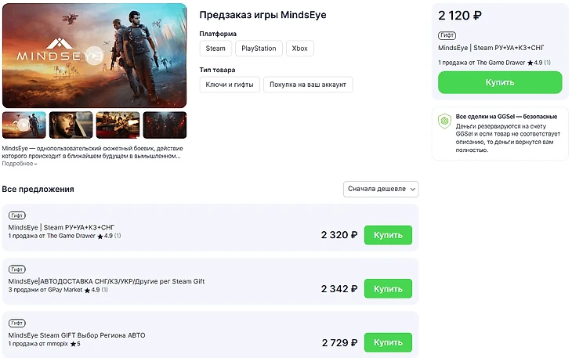This screenshot has width=572, height=358.
Task: Click the star rating icon for mmopix
Action: tap(73, 344)
